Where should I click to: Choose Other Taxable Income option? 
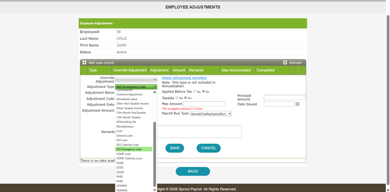click(x=134, y=108)
